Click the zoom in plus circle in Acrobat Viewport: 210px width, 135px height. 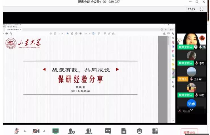81,34
